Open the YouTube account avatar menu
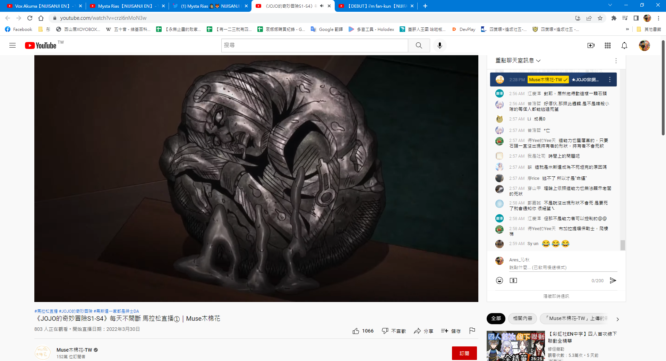Image resolution: width=666 pixels, height=361 pixels. click(644, 45)
